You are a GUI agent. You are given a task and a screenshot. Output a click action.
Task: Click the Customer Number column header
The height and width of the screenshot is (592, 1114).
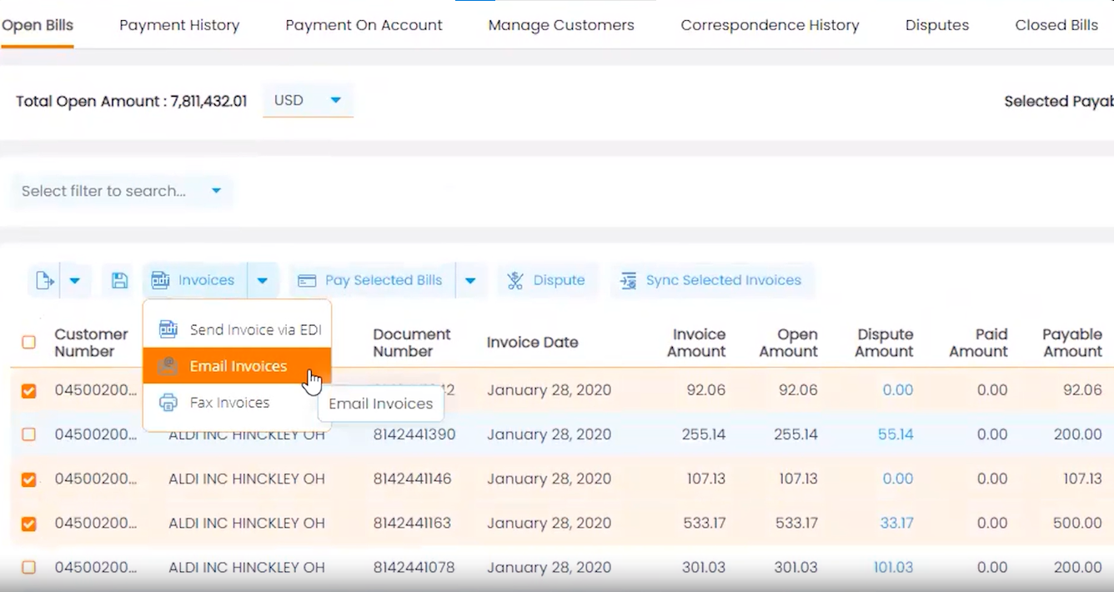pyautogui.click(x=91, y=343)
